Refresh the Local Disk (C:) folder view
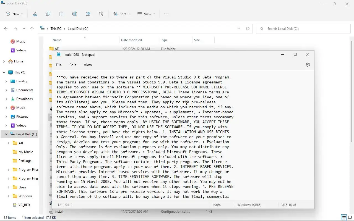Viewport: 354px width, 221px height. click(x=248, y=28)
